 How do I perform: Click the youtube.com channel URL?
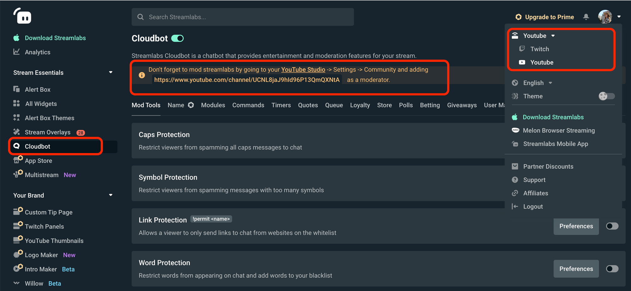(247, 80)
